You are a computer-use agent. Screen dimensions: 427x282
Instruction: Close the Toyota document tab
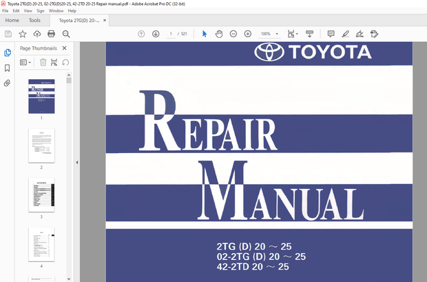pos(105,21)
